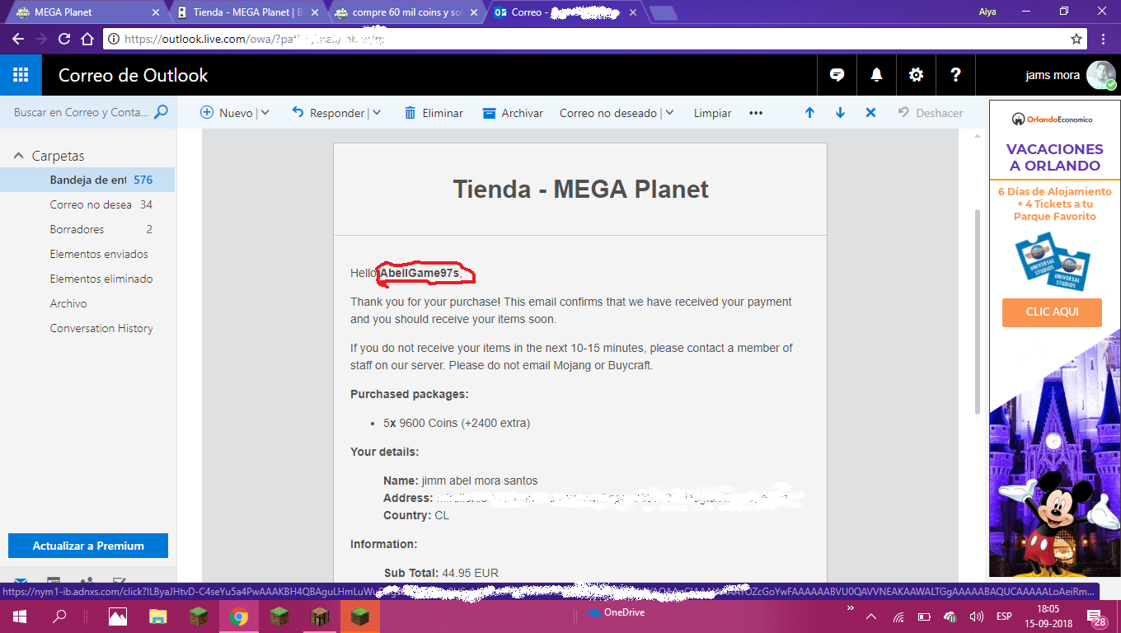
Task: Switch to Chrome on the taskbar
Action: (x=239, y=617)
